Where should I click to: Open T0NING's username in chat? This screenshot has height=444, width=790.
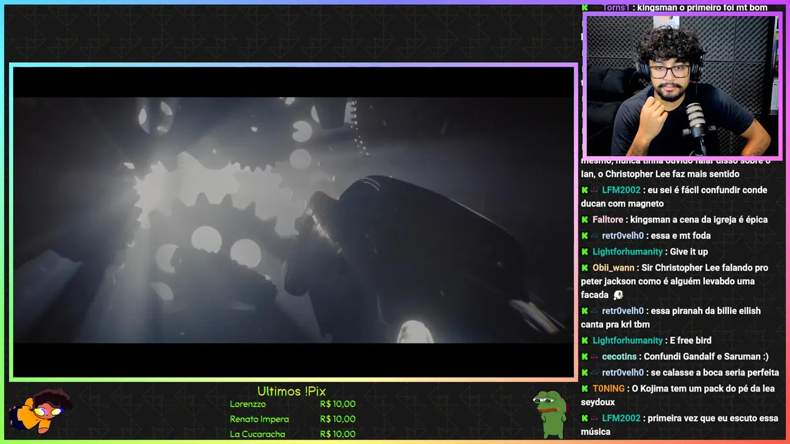pyautogui.click(x=609, y=388)
